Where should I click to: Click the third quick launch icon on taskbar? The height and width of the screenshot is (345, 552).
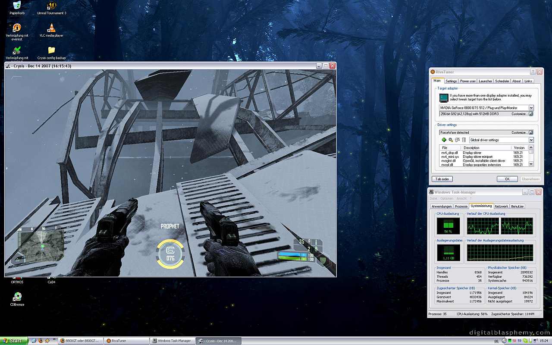tap(47, 341)
